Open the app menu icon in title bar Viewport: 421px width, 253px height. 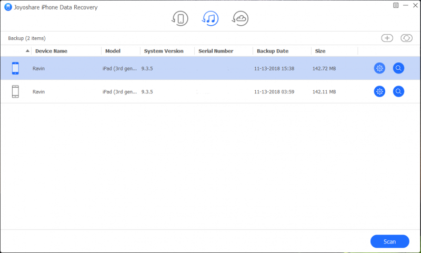(396, 5)
